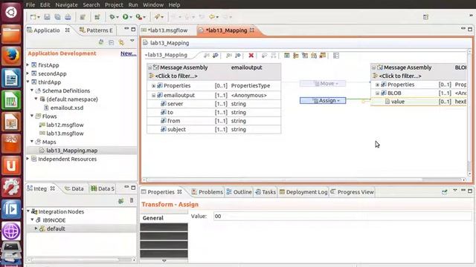The image size is (476, 267).
Task: Click the Save All toolbar icon
Action: pos(57,17)
